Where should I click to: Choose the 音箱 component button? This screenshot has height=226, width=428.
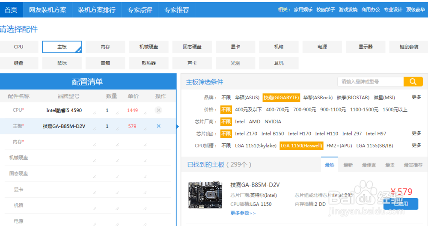tap(105, 63)
